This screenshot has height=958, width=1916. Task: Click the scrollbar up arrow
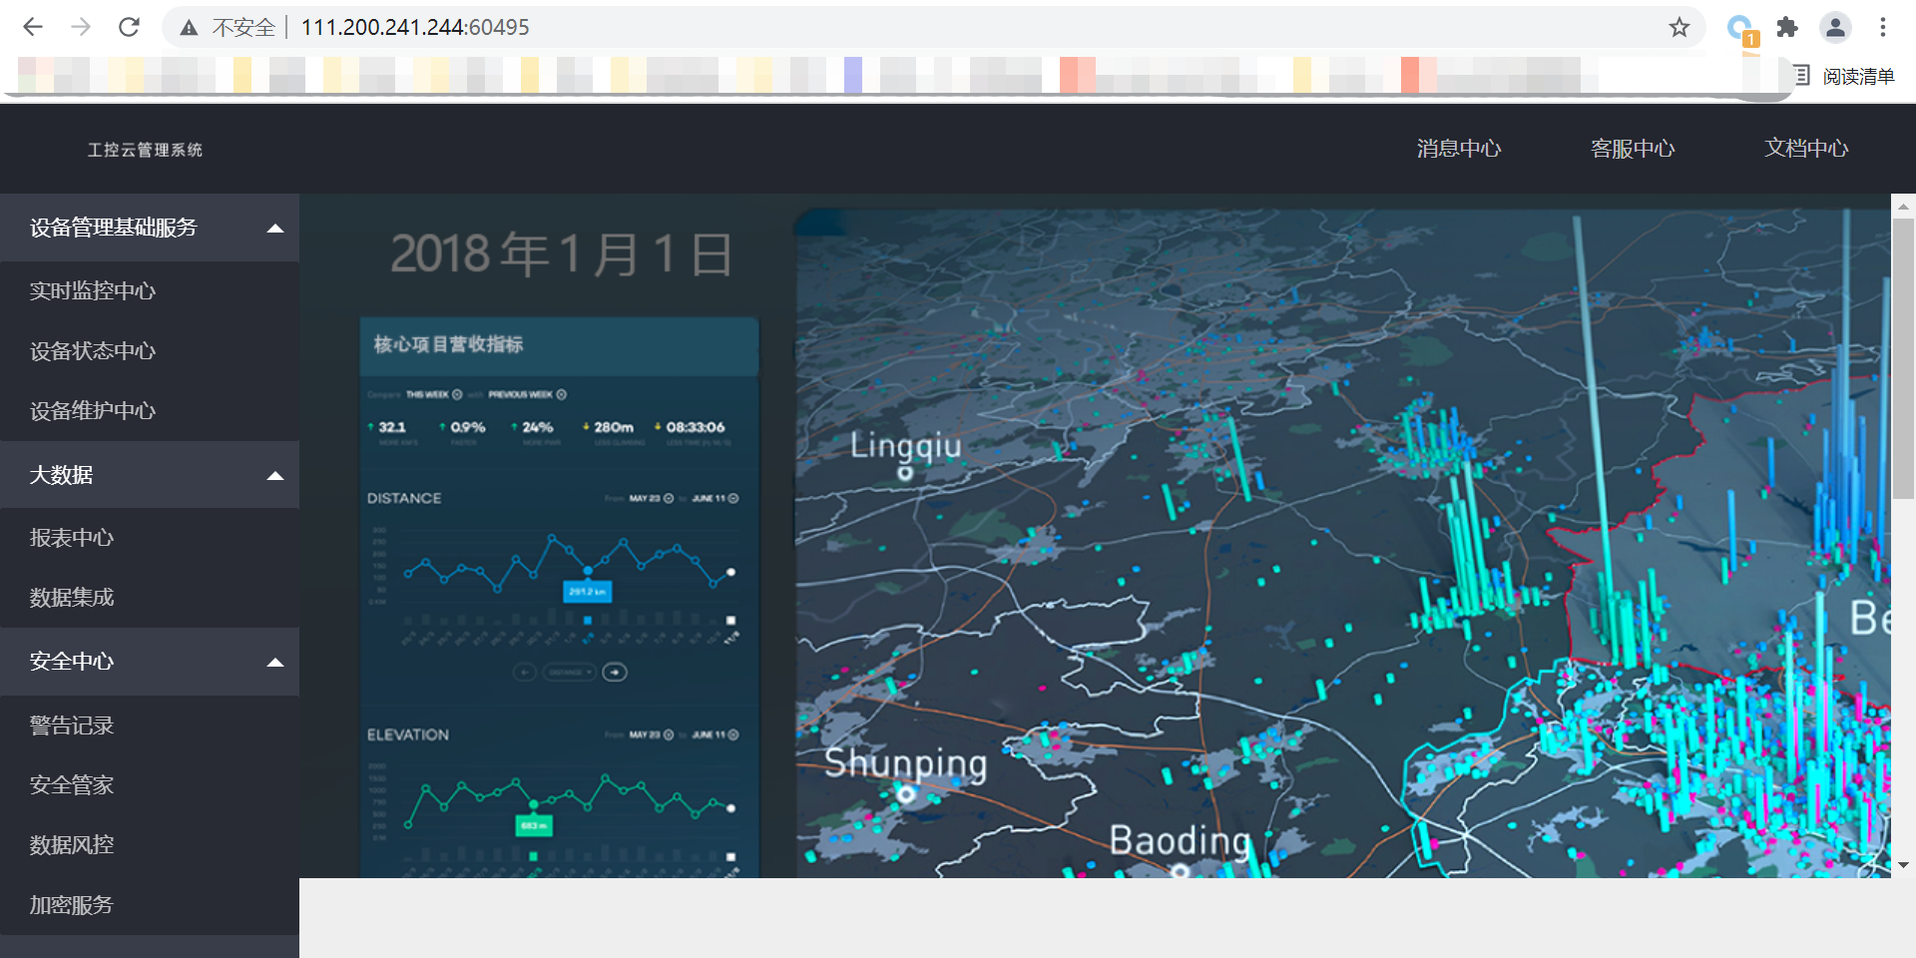point(1903,207)
